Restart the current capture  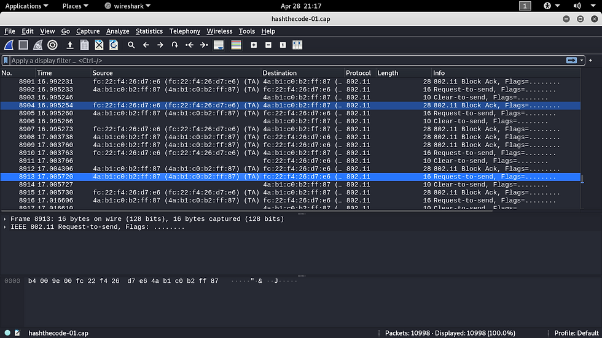coord(37,45)
